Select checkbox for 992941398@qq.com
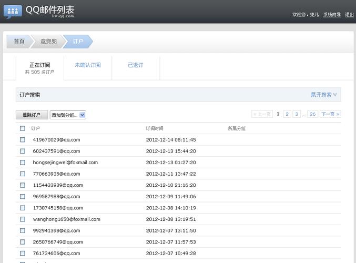This screenshot has width=356, height=263. pos(23,230)
